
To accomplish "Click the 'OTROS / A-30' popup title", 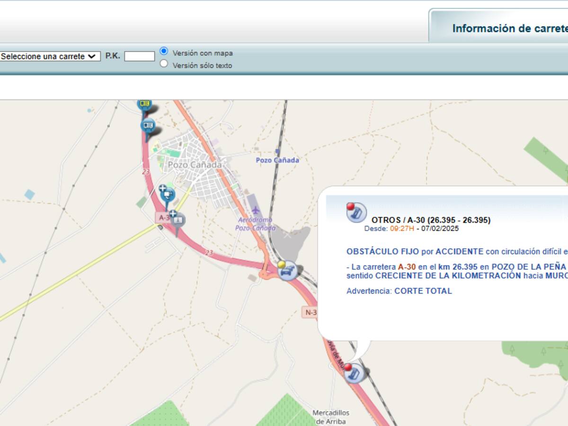I will 431,220.
